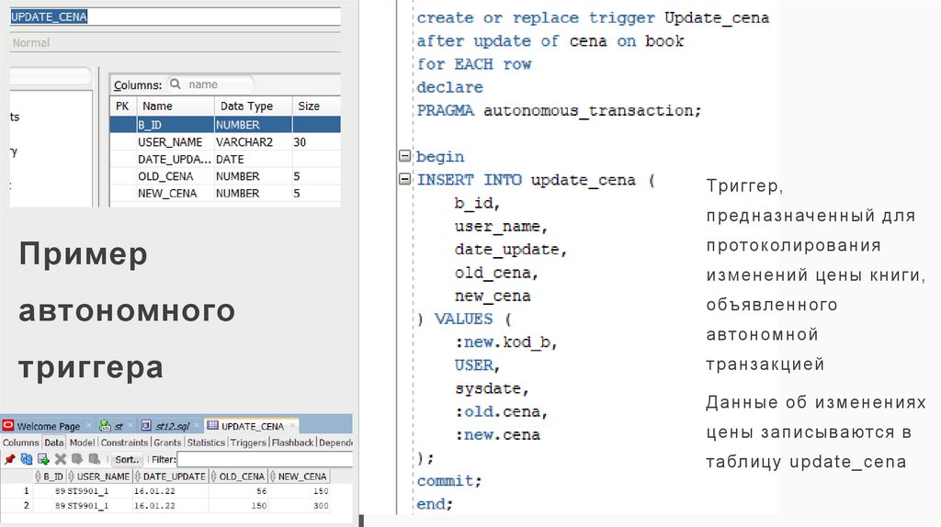This screenshot has height=527, width=941.
Task: Open the st12.sql tab
Action: 169,426
